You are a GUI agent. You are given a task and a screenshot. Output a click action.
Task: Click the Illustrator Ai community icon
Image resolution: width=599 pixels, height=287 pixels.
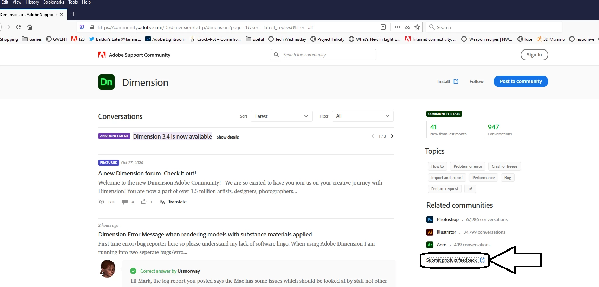click(x=430, y=232)
